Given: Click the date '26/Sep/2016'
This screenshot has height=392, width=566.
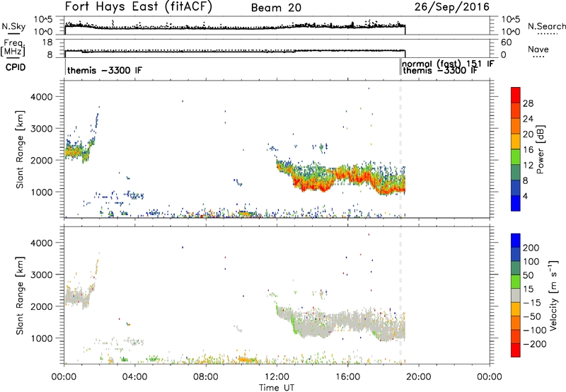Looking at the screenshot, I should click(x=451, y=7).
